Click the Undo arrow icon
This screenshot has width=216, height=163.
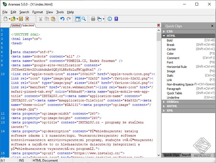tap(62, 19)
